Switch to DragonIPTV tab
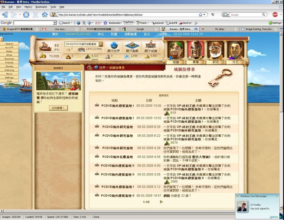This screenshot has height=220, width=284. [x=21, y=29]
